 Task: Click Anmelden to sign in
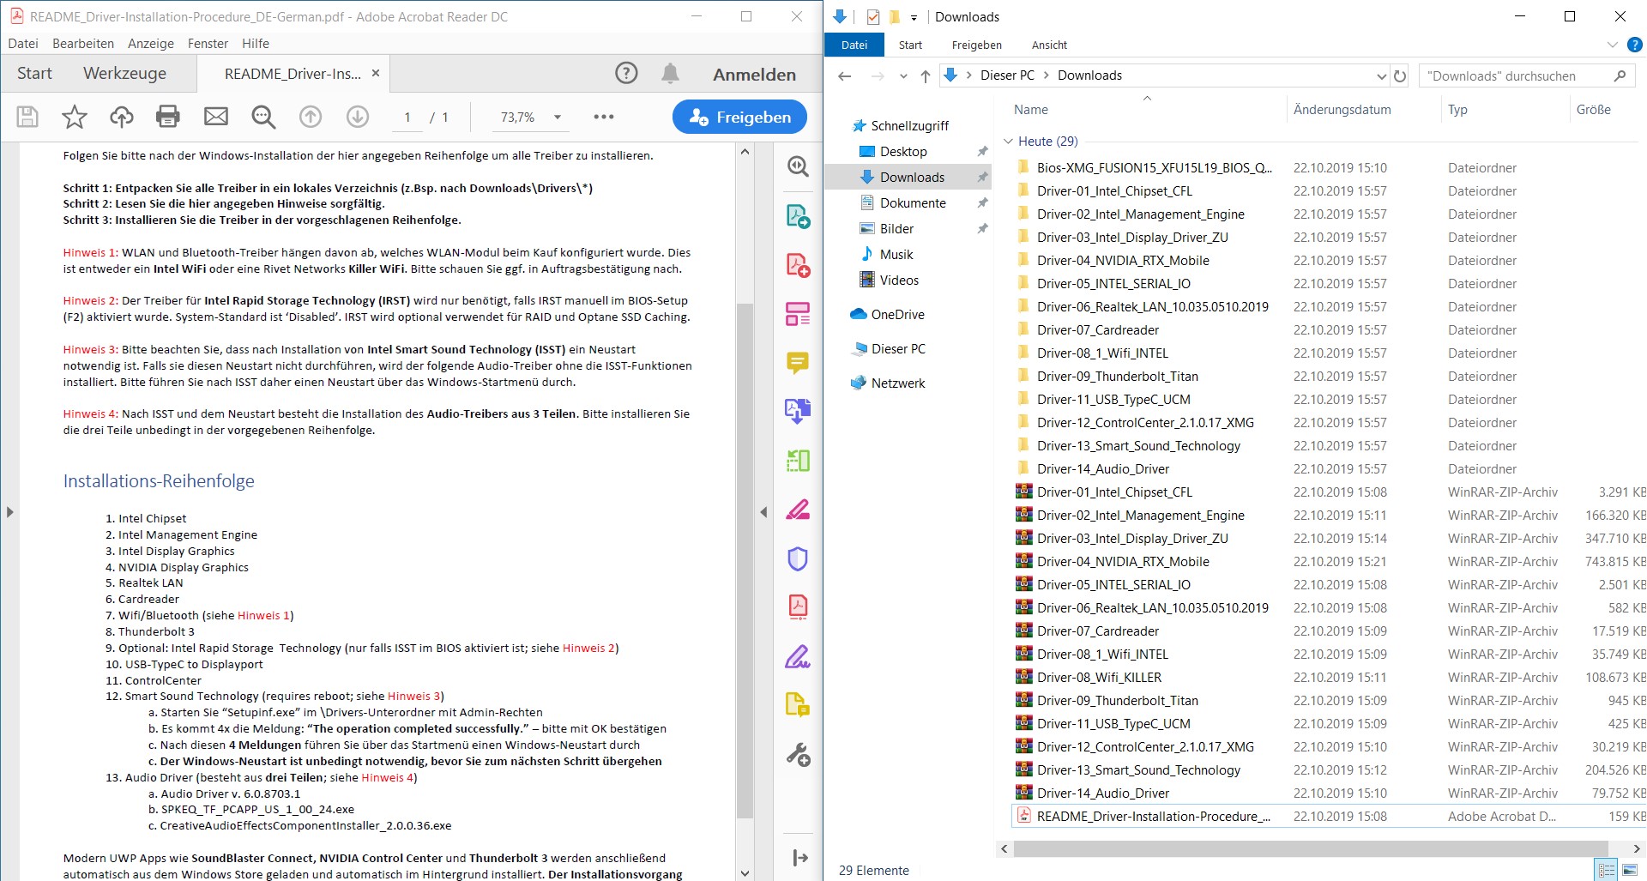pyautogui.click(x=754, y=74)
